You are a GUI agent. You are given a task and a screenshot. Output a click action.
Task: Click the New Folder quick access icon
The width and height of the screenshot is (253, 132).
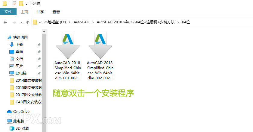(21, 3)
